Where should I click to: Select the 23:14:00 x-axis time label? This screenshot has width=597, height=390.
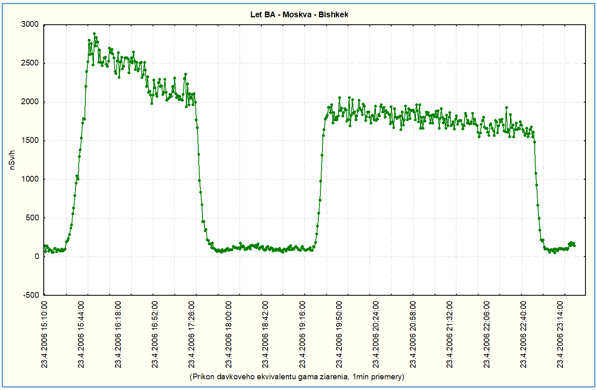click(560, 334)
